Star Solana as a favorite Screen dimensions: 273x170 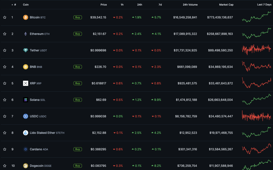pyautogui.click(x=5, y=100)
